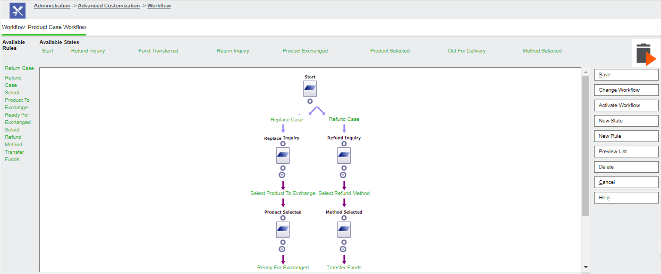Select the Product Selected available state
The image size is (661, 274).
390,51
